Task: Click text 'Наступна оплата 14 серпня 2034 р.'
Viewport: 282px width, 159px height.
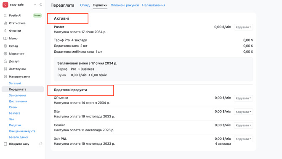Action: [x=82, y=103]
